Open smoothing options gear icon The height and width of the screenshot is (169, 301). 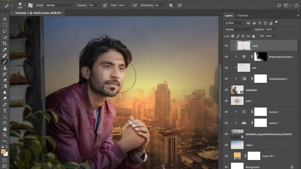click(x=171, y=6)
